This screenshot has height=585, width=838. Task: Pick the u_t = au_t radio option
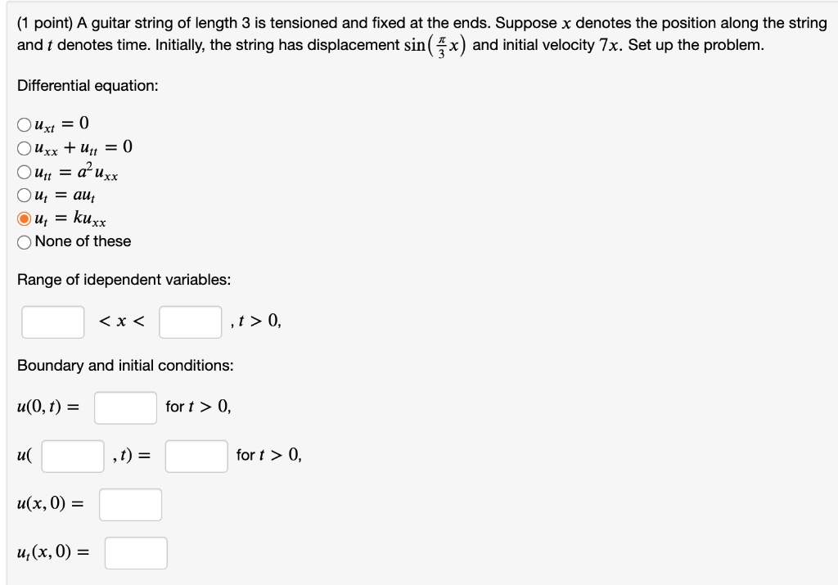click(25, 196)
